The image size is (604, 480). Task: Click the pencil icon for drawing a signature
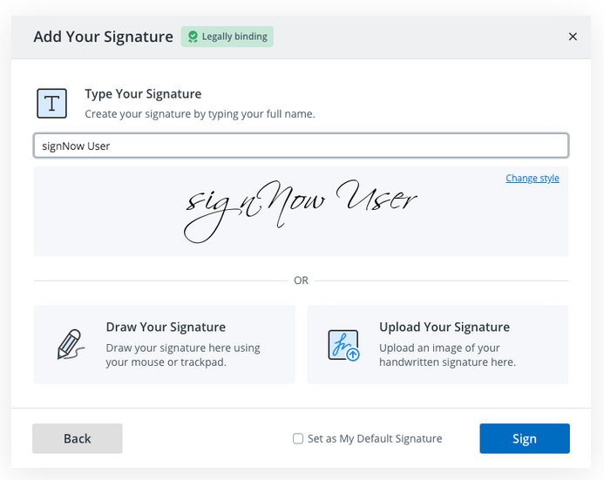tap(69, 344)
